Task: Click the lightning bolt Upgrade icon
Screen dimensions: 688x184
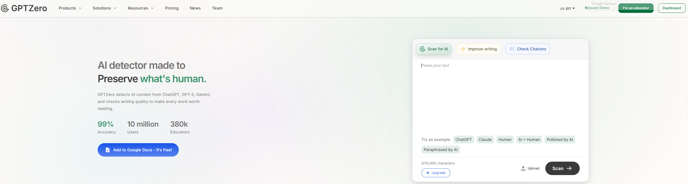Action: coord(428,173)
